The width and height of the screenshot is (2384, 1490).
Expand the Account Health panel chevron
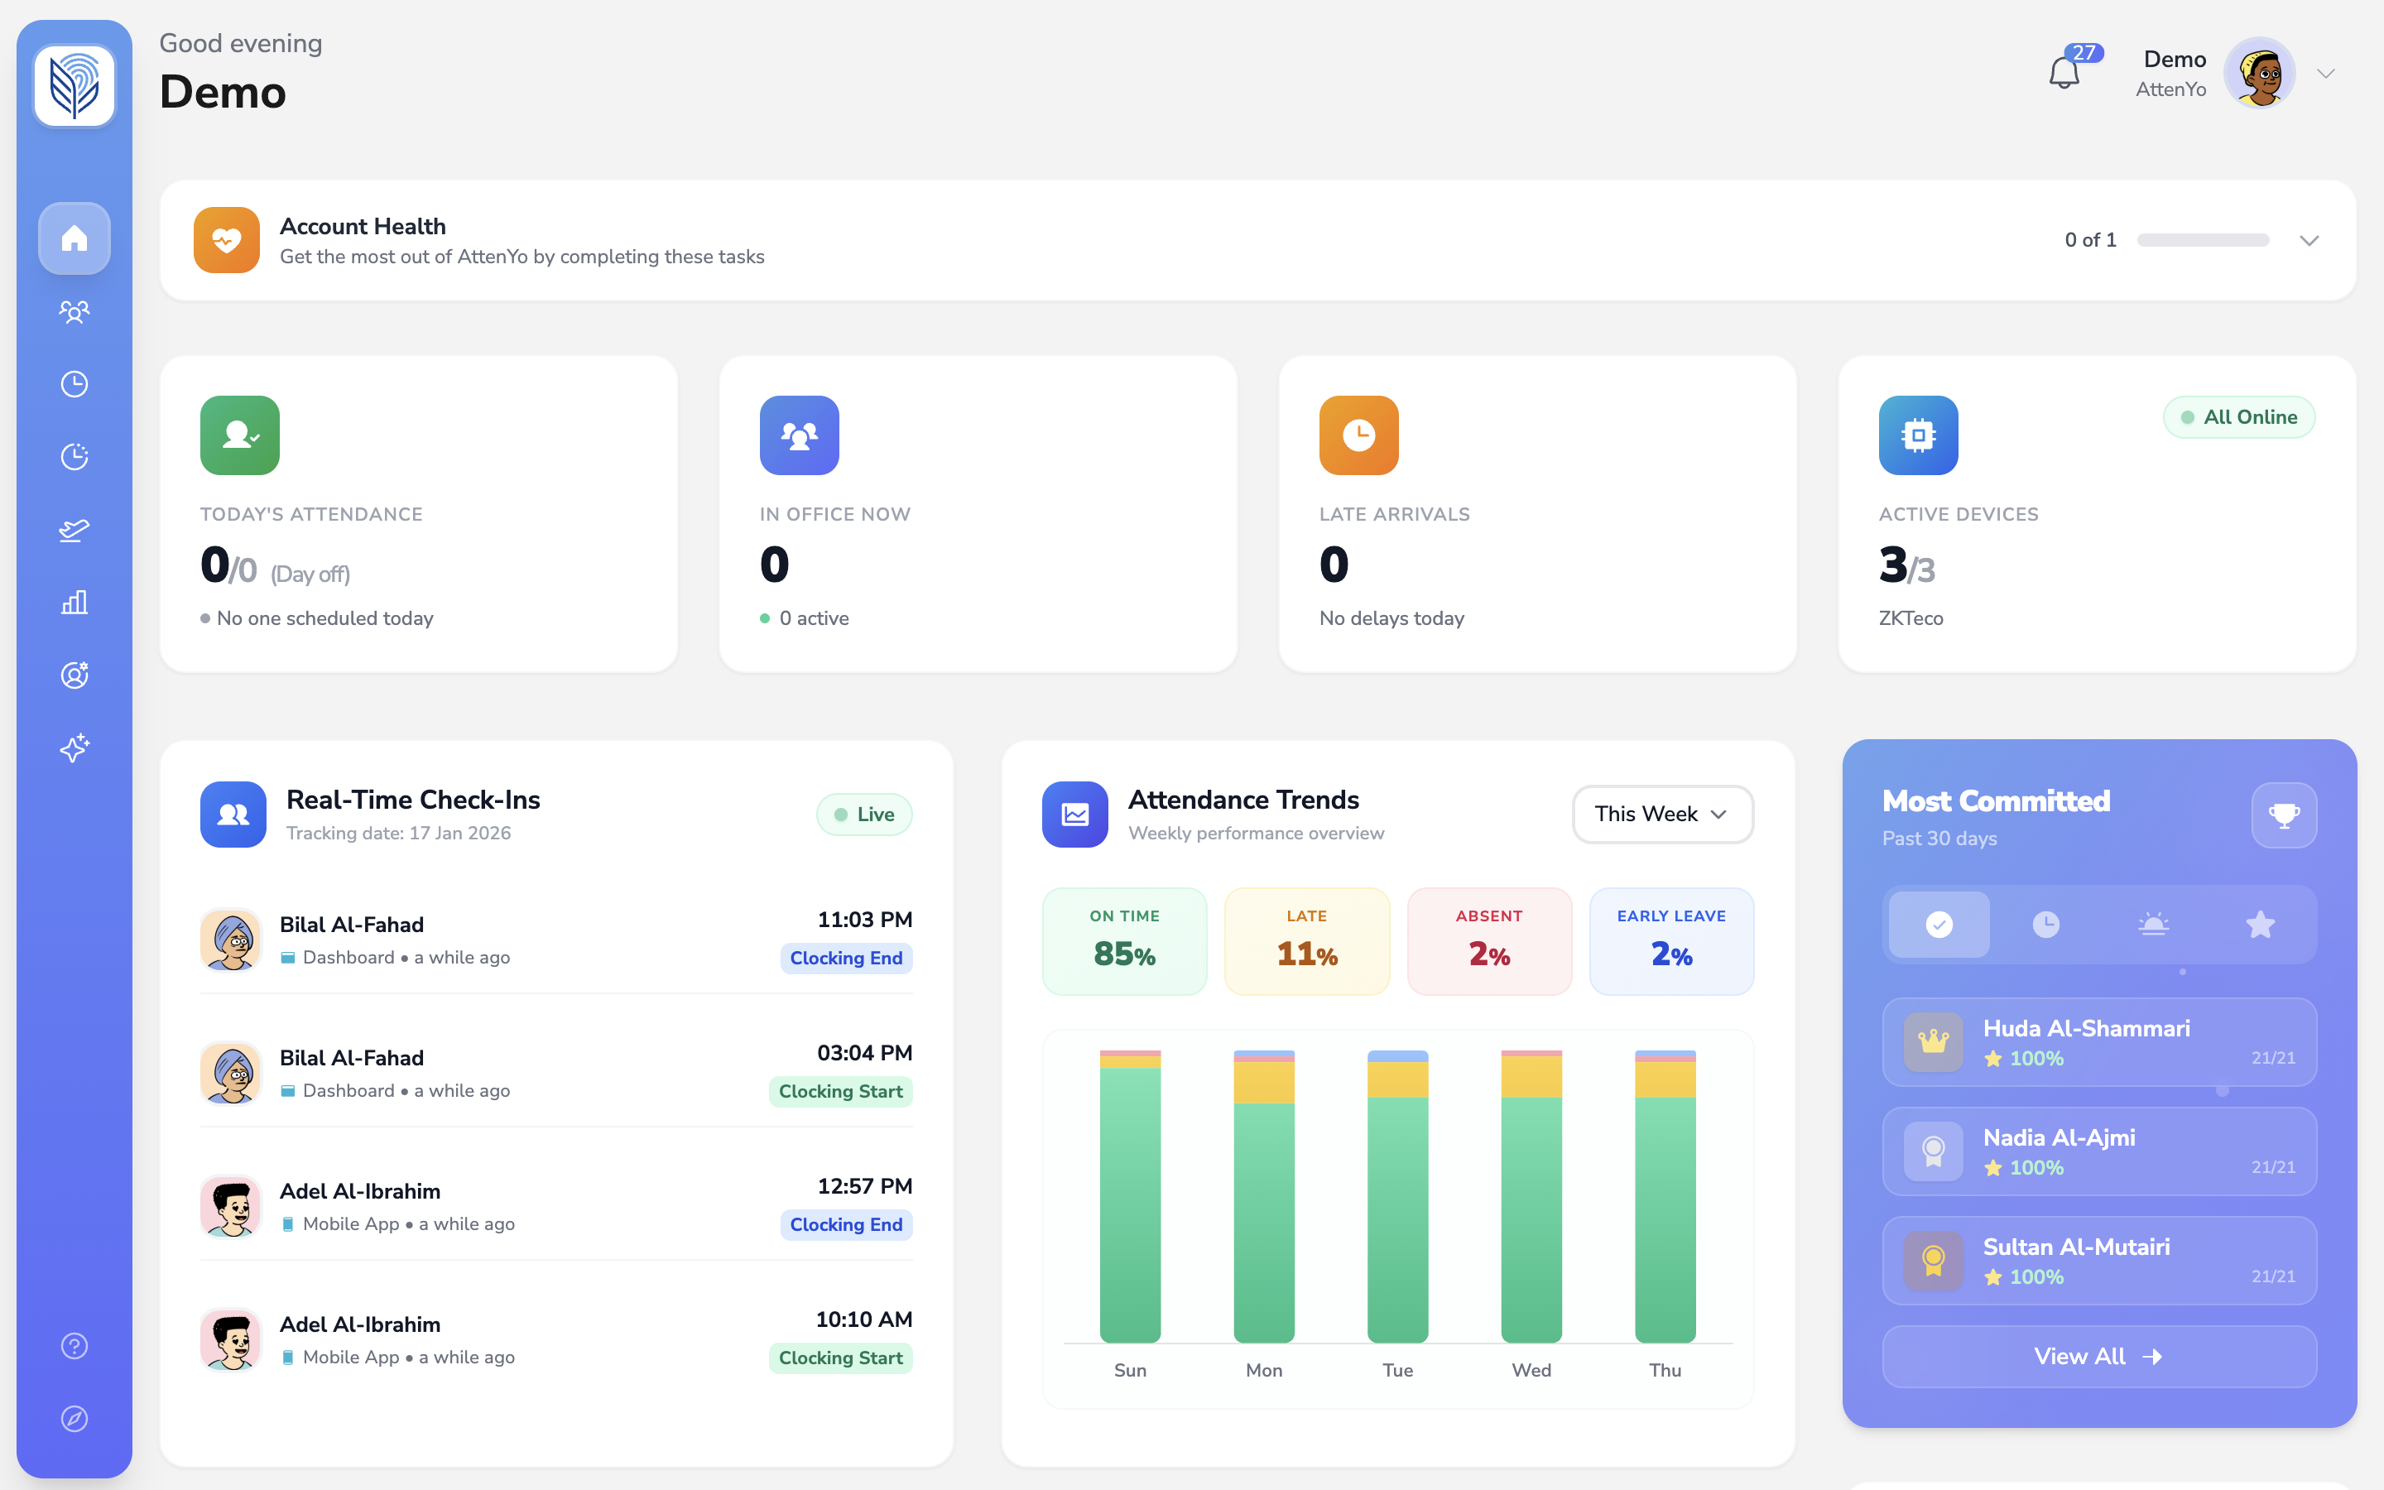click(2309, 240)
